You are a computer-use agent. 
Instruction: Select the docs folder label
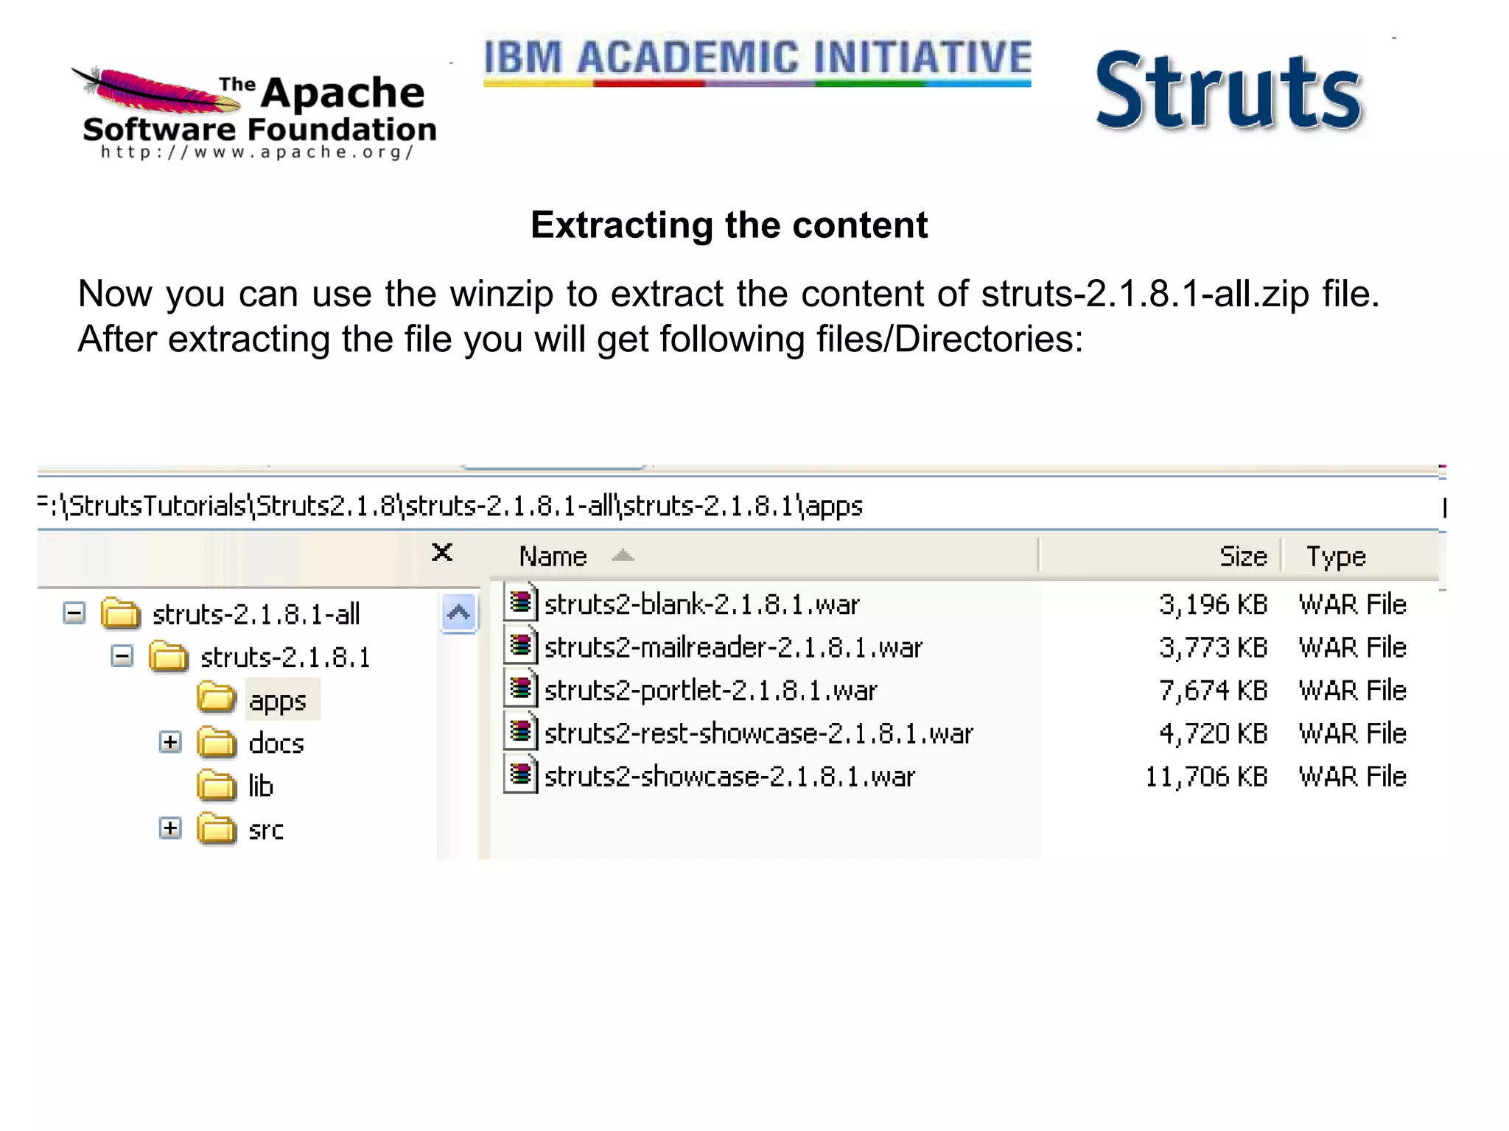pos(276,743)
